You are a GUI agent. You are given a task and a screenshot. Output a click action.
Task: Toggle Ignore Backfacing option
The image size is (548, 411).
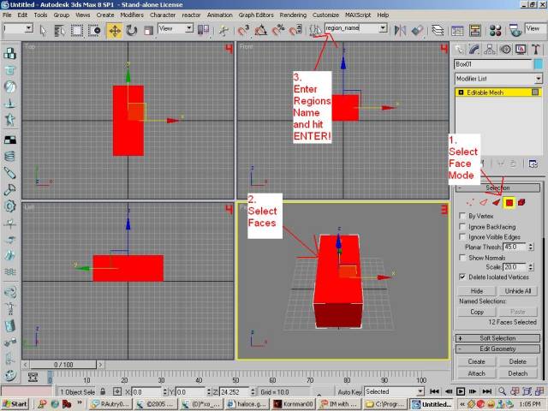pyautogui.click(x=463, y=227)
